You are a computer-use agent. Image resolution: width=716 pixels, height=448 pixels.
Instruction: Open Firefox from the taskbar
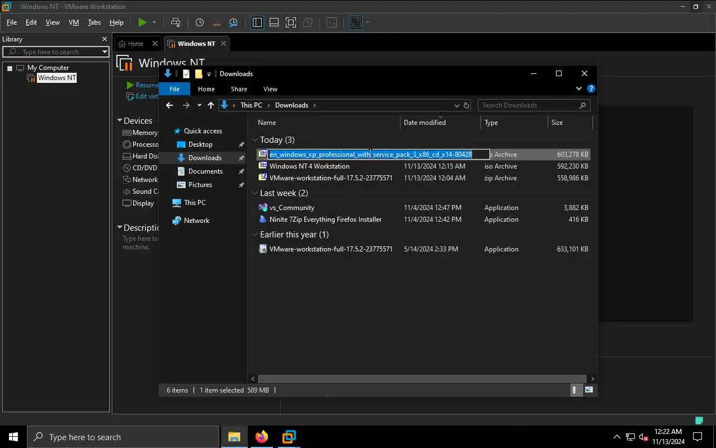pos(261,437)
